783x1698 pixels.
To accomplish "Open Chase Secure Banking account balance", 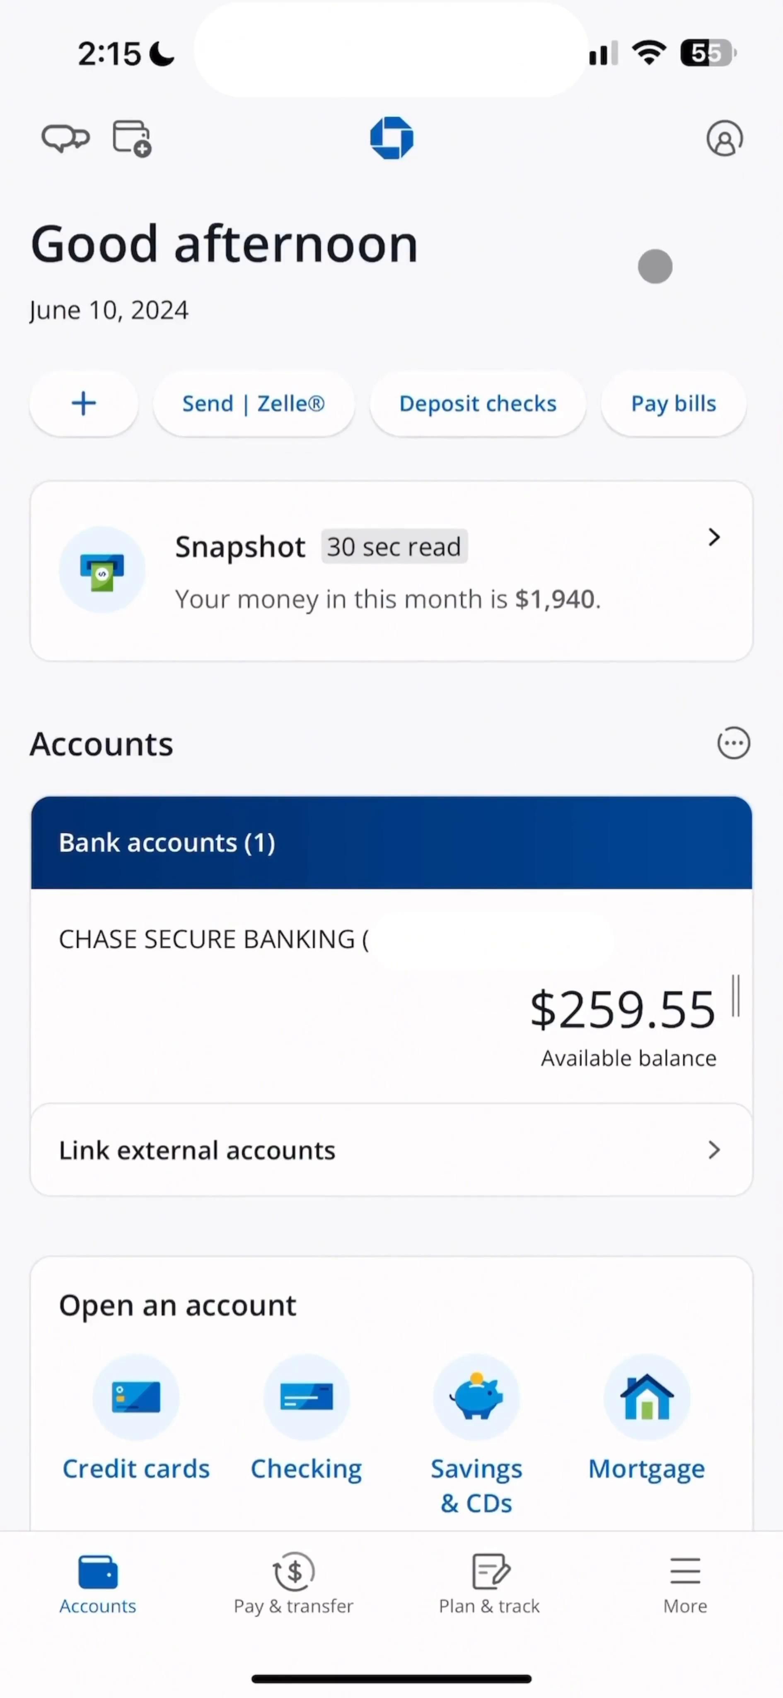I will (x=622, y=1010).
